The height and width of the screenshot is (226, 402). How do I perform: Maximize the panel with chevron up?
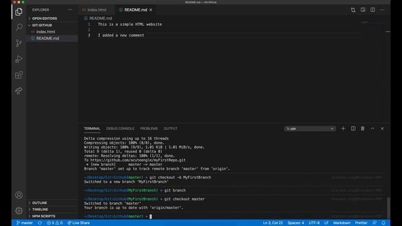(372, 128)
